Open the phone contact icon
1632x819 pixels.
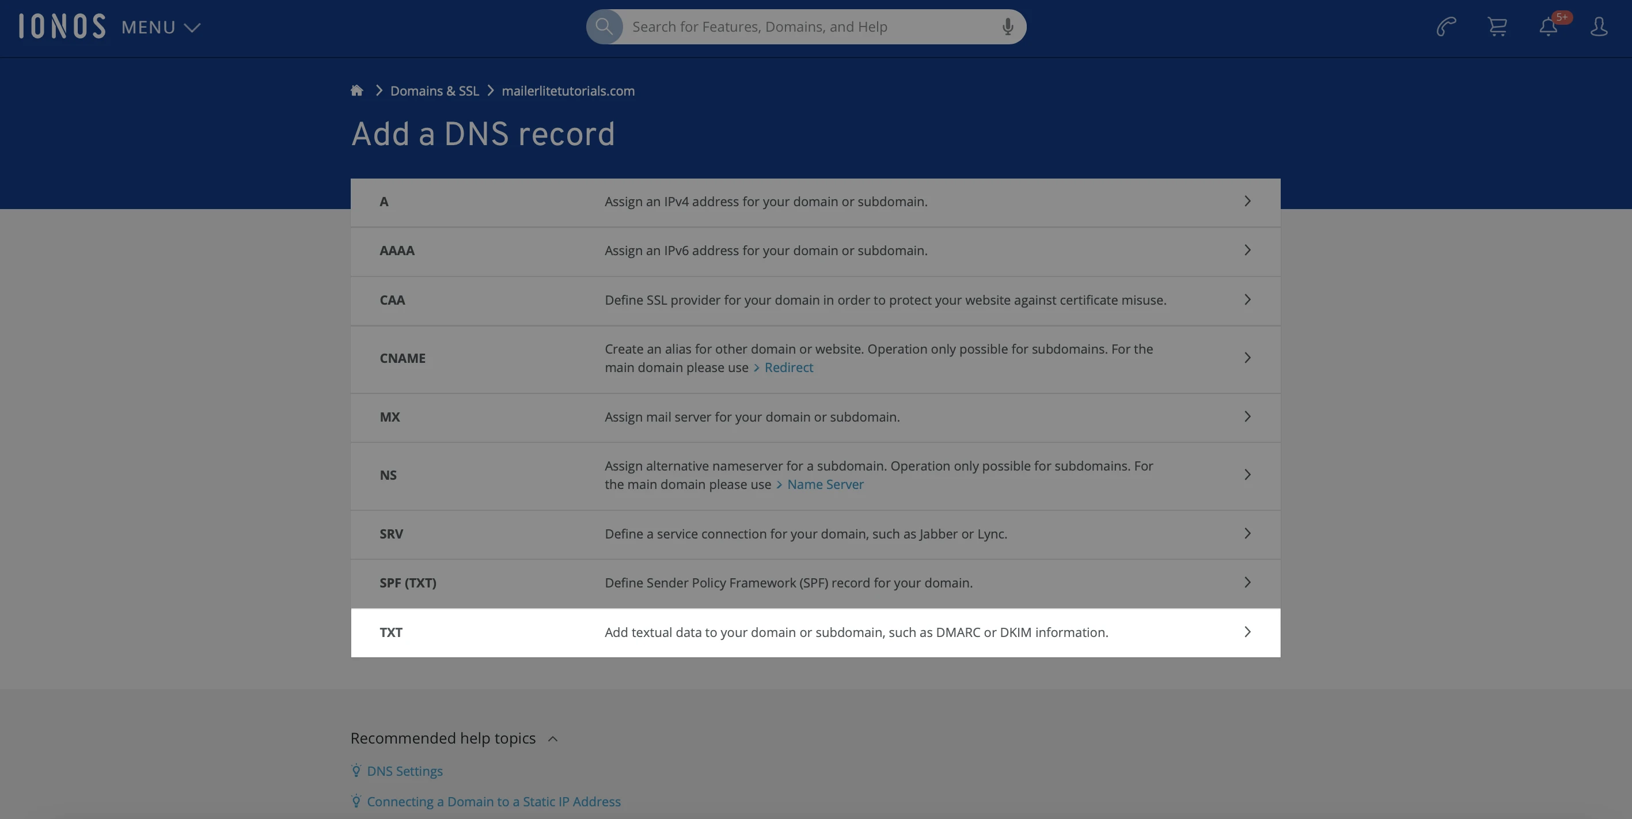[x=1446, y=26]
